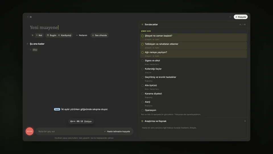Click 'Hasta talimatını kopyala' button
The image size is (273, 154).
coord(117,131)
